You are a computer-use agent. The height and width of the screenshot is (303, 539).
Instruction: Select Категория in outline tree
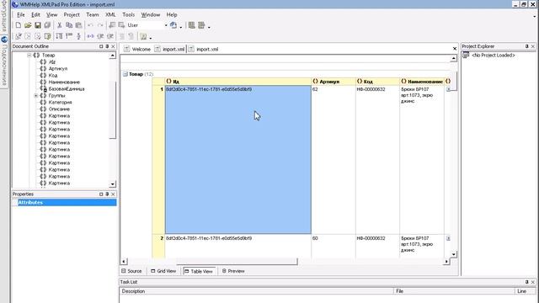pos(60,103)
